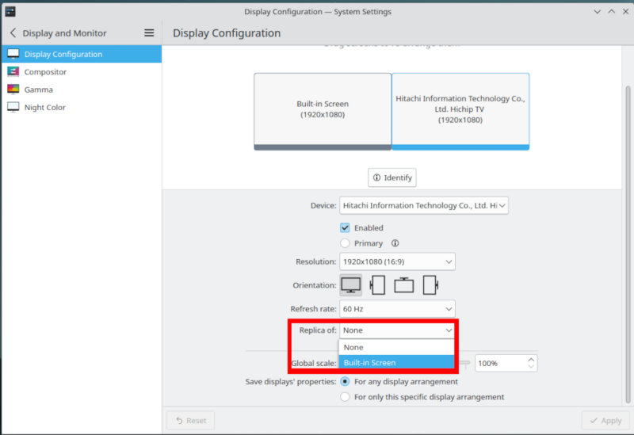The height and width of the screenshot is (435, 634).
Task: Select the Primary radio button
Action: pos(345,243)
